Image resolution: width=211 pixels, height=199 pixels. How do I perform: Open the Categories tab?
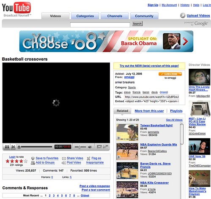85,16
